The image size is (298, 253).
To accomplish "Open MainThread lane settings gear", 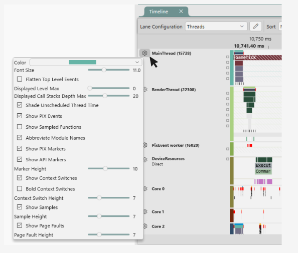I will point(144,53).
